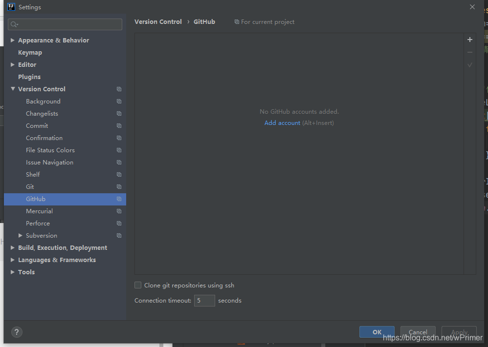Expand Appearance & Behavior section

[12, 40]
